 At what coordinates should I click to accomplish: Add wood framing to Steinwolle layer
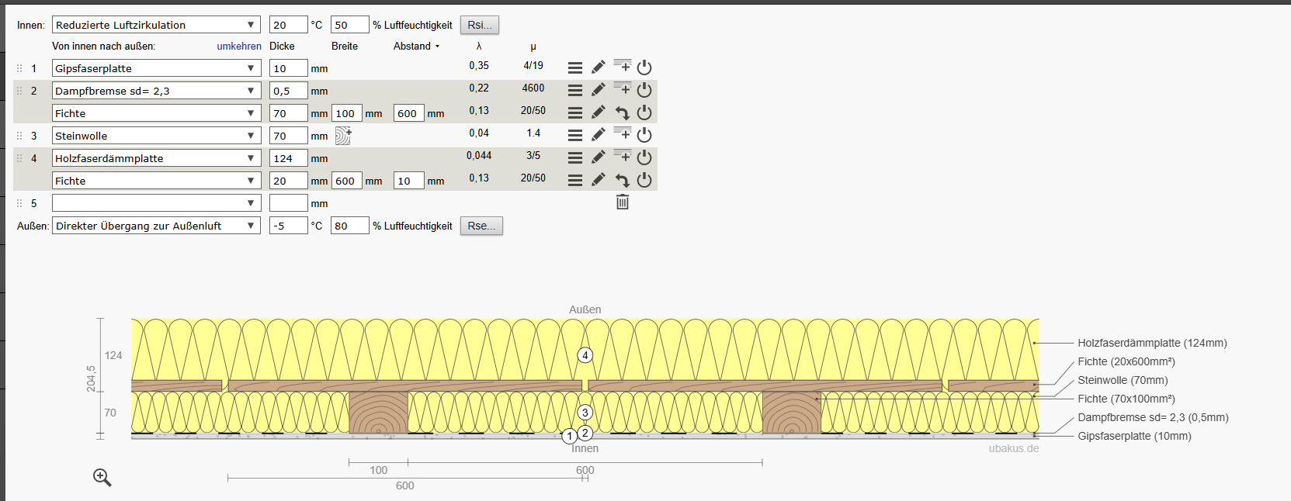[343, 136]
